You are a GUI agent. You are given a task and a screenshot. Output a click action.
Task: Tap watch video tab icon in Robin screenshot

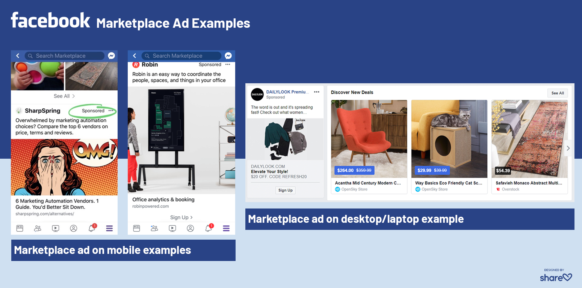point(172,228)
